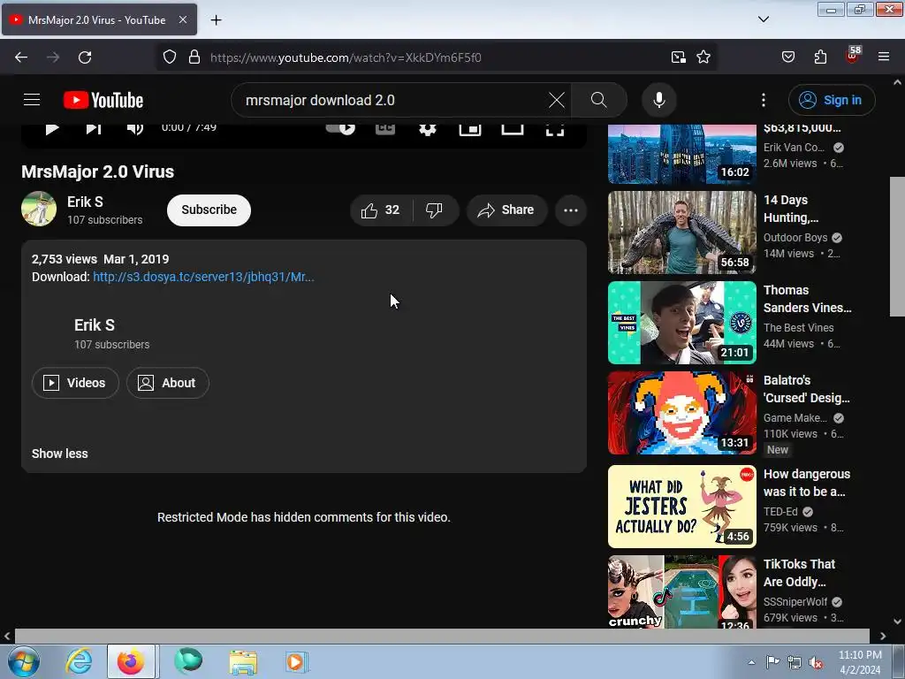Screen dimensions: 905x679
Task: Collapse description with Show less
Action: tap(60, 454)
